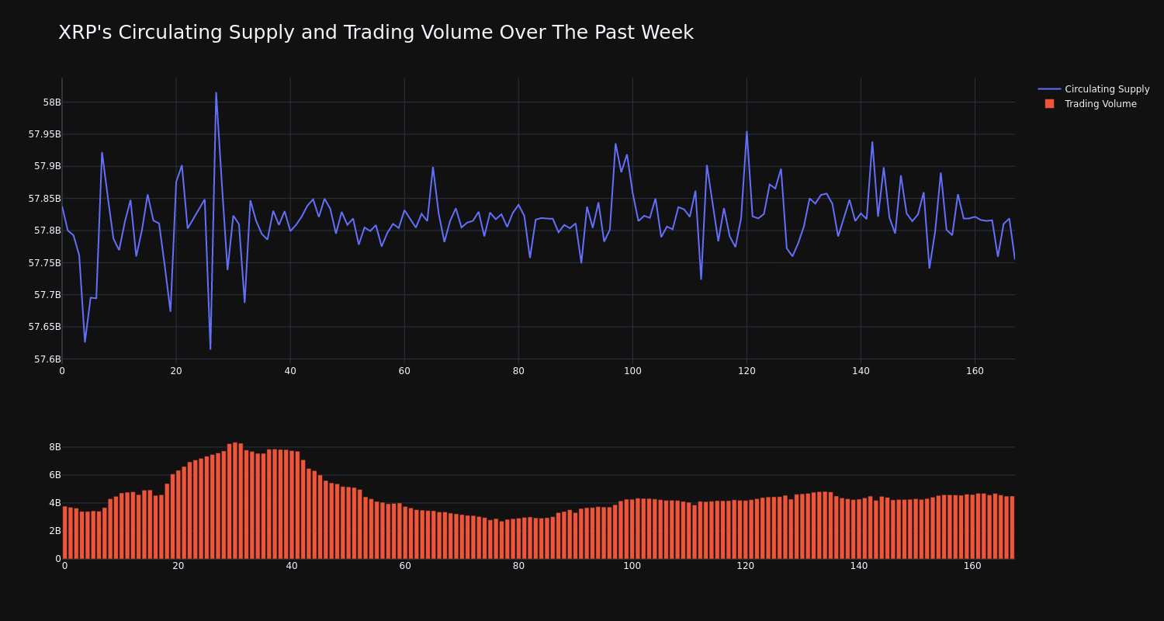This screenshot has width=1164, height=621.
Task: Click the tallest volume bar near index 30
Action: point(235,501)
